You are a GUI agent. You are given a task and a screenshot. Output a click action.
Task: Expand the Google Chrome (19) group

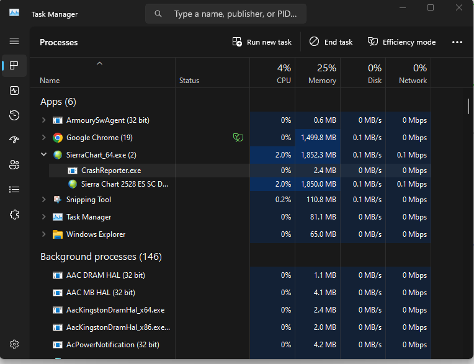pos(44,138)
